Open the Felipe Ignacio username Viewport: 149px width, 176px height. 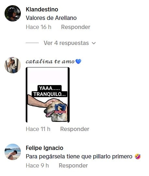45,148
